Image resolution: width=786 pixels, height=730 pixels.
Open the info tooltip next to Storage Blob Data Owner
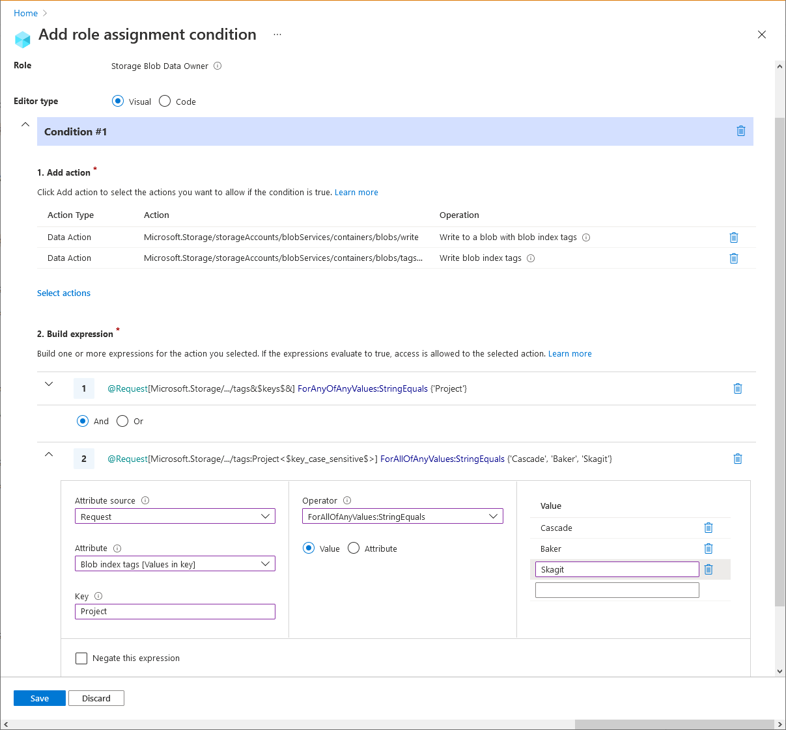click(217, 66)
